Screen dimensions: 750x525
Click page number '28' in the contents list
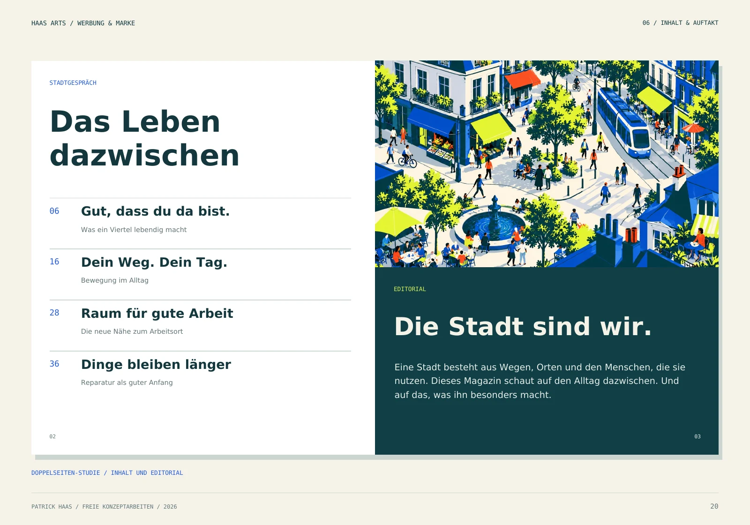54,313
